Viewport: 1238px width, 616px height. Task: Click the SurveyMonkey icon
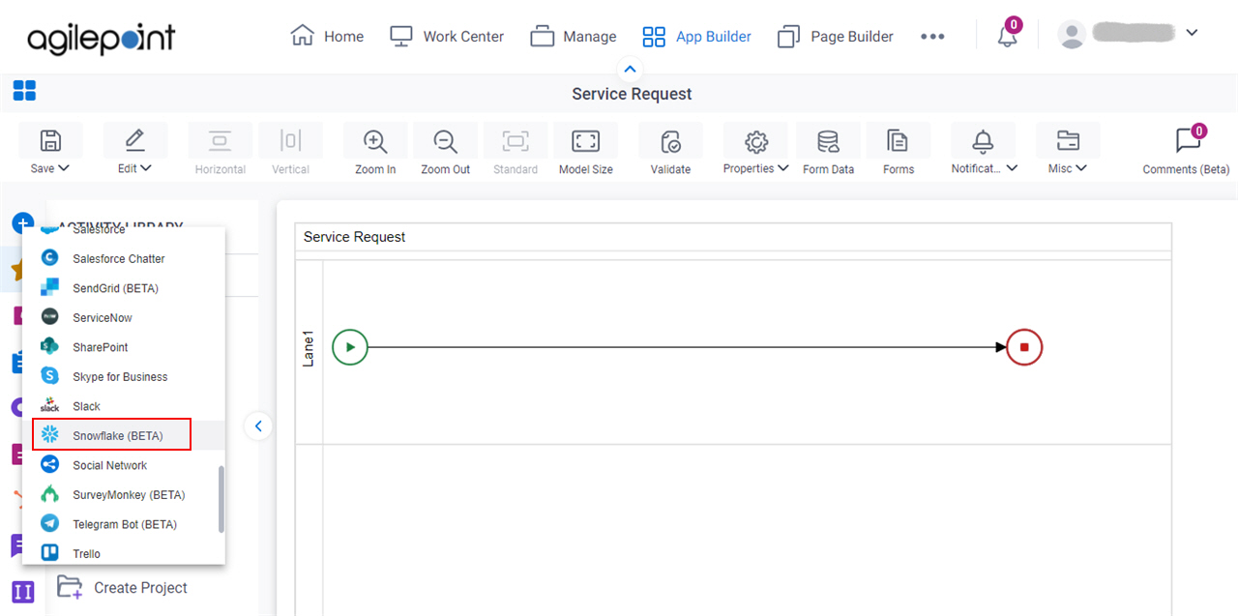50,494
